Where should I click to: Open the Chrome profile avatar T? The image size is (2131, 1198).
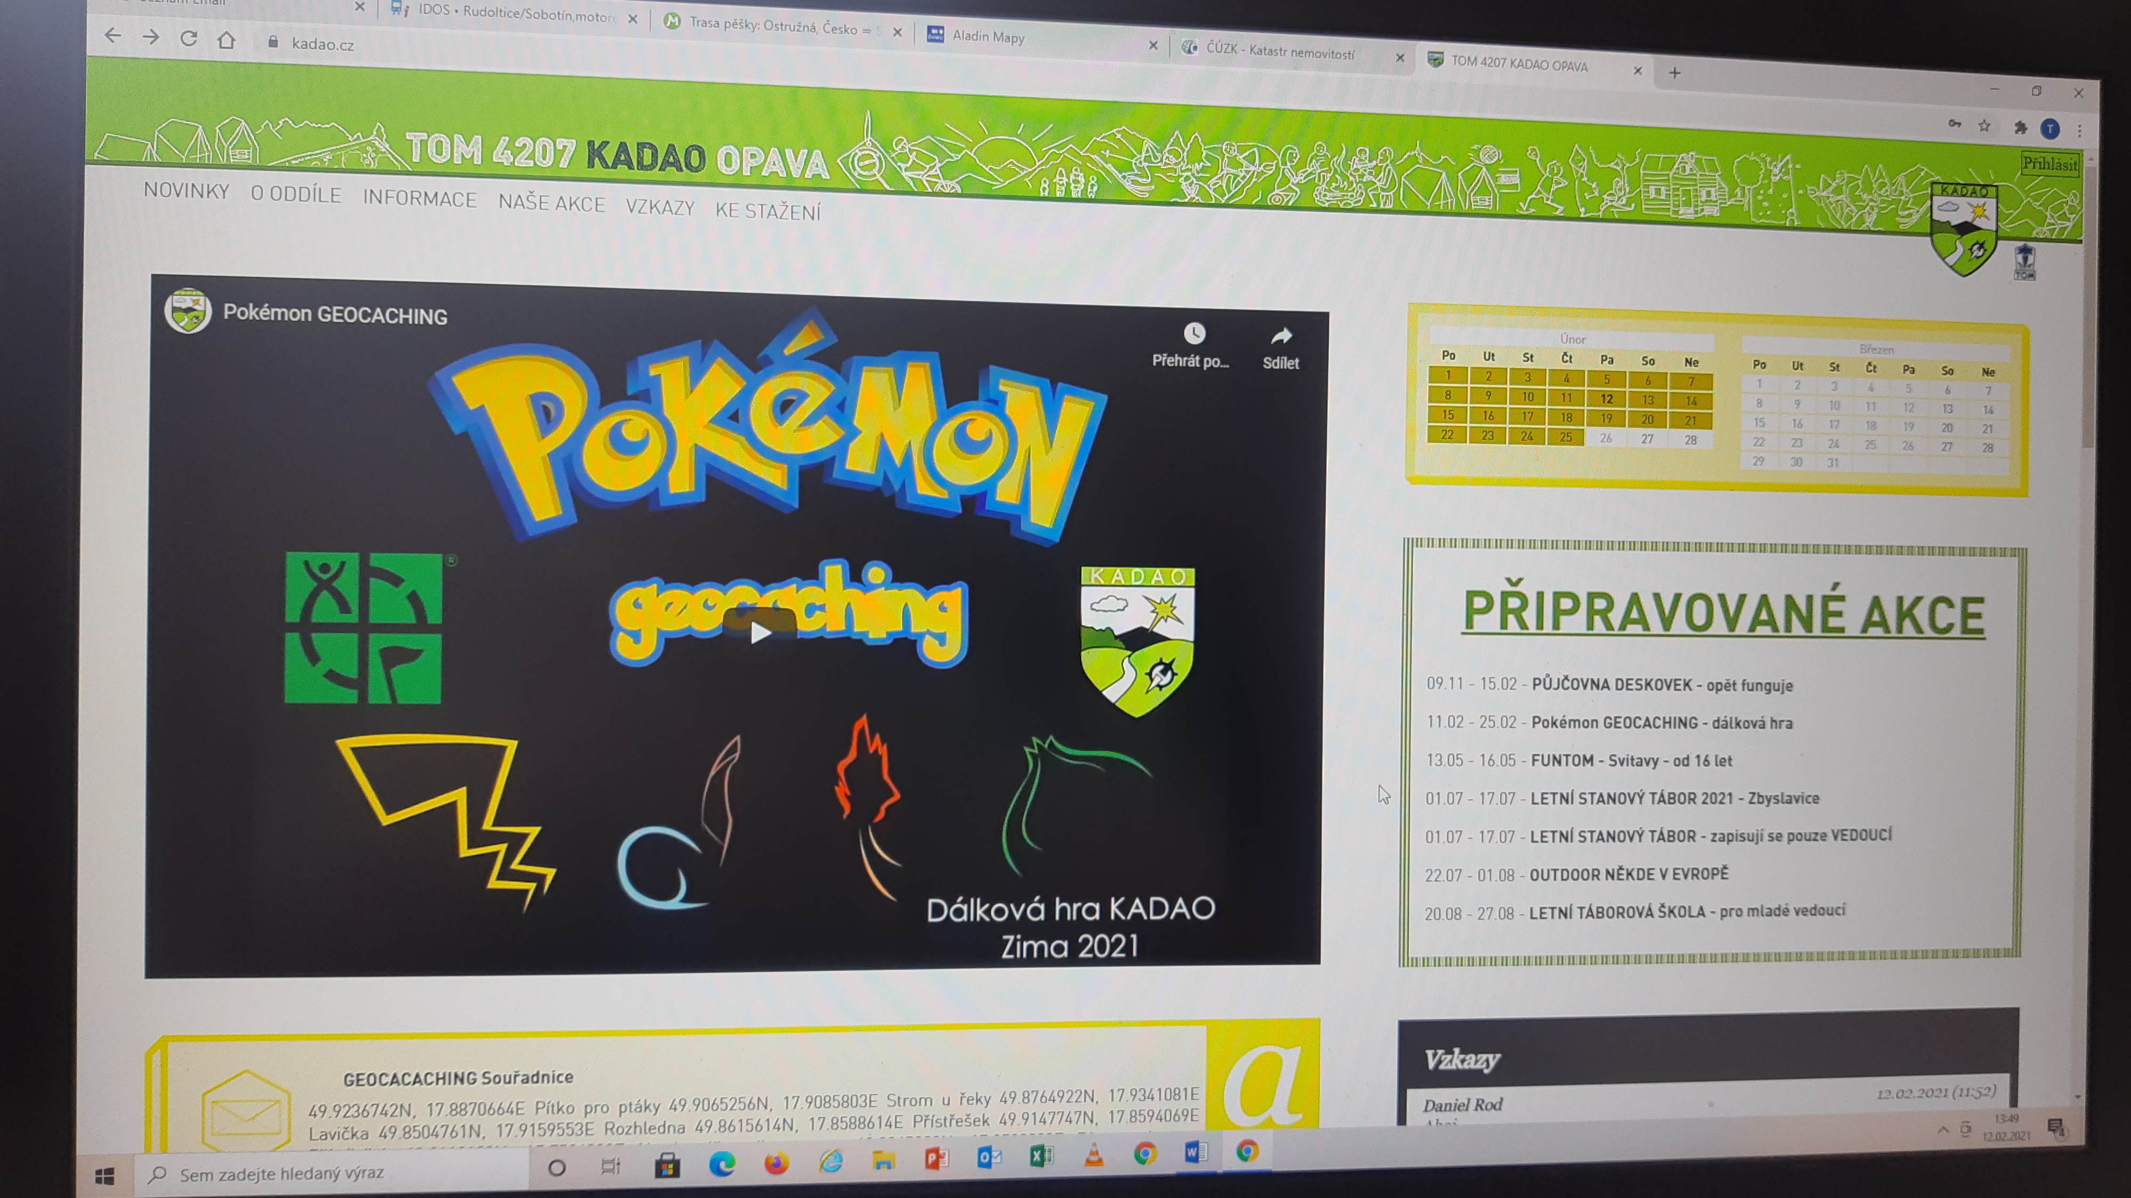[x=2050, y=128]
